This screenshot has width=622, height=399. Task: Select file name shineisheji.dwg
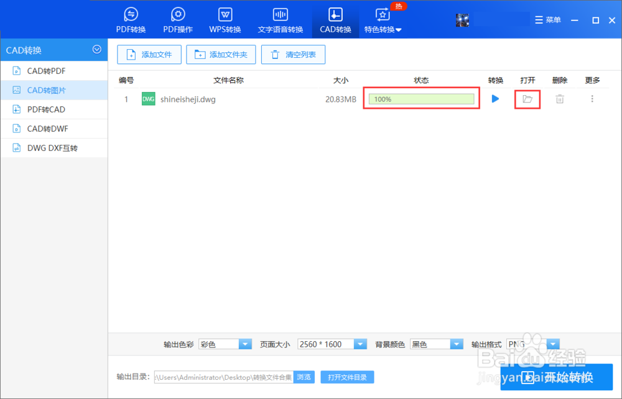pos(188,99)
